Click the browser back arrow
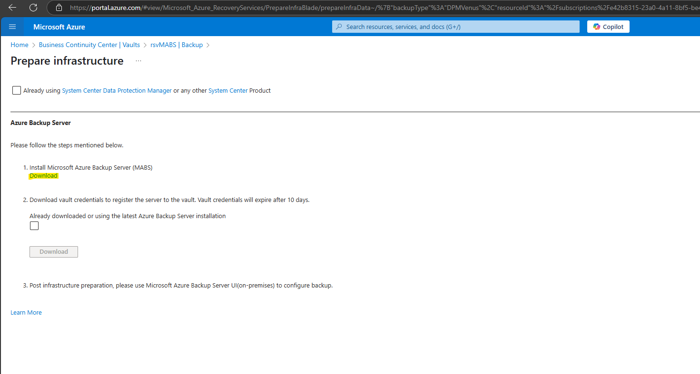 click(x=12, y=8)
